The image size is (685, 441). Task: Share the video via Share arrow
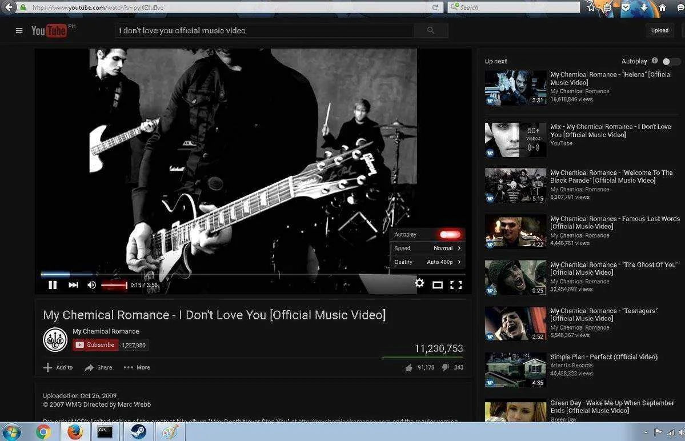click(89, 368)
